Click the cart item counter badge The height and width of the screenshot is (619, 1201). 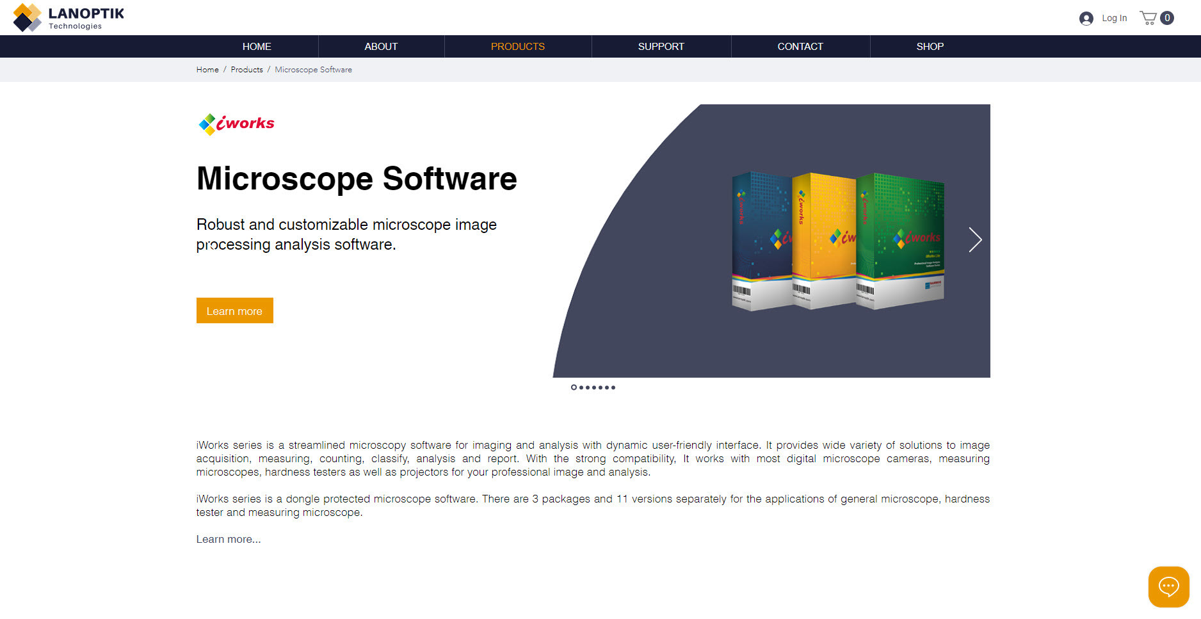coord(1166,19)
